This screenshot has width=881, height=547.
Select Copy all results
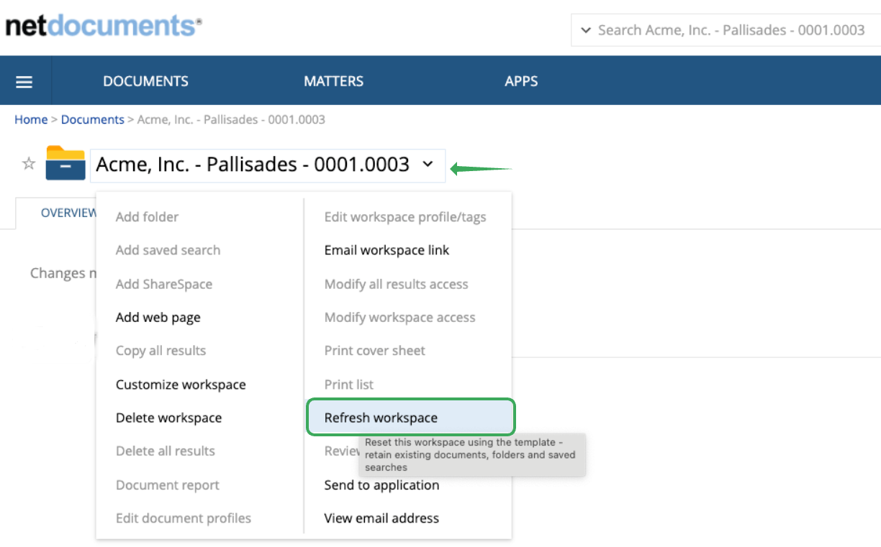(161, 351)
